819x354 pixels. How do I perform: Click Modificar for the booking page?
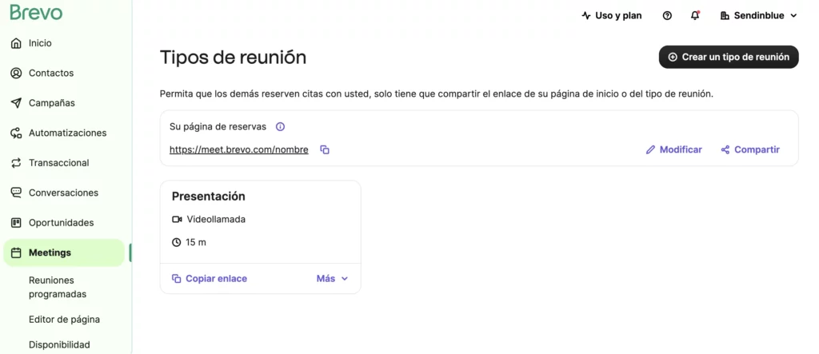pos(673,149)
